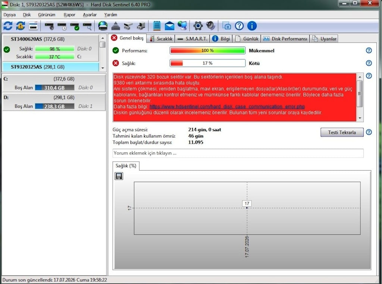Switch to the S.M.A.R.T. tab
Viewport: 382px width, 284px height.
click(x=192, y=39)
